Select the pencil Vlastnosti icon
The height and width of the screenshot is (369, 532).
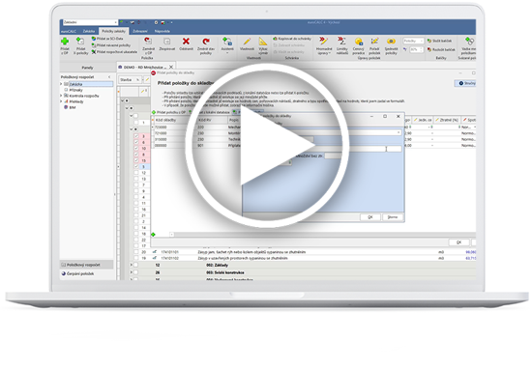coord(247,42)
